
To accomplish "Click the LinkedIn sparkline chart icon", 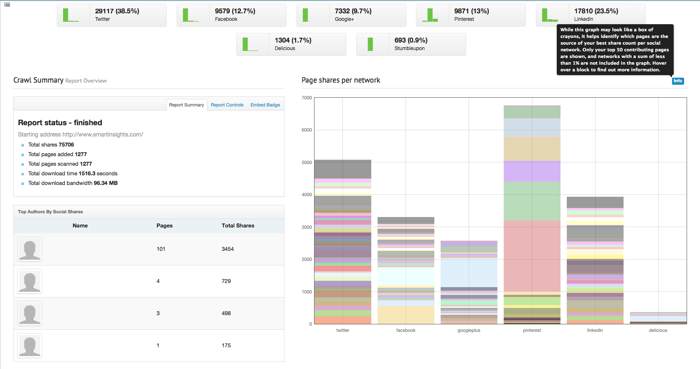I will 550,15.
